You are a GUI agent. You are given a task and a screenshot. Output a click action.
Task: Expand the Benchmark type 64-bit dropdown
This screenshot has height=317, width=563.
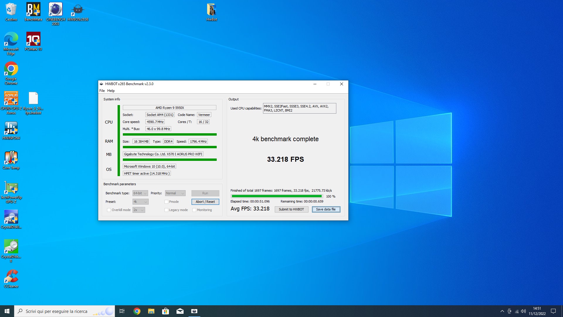(140, 193)
